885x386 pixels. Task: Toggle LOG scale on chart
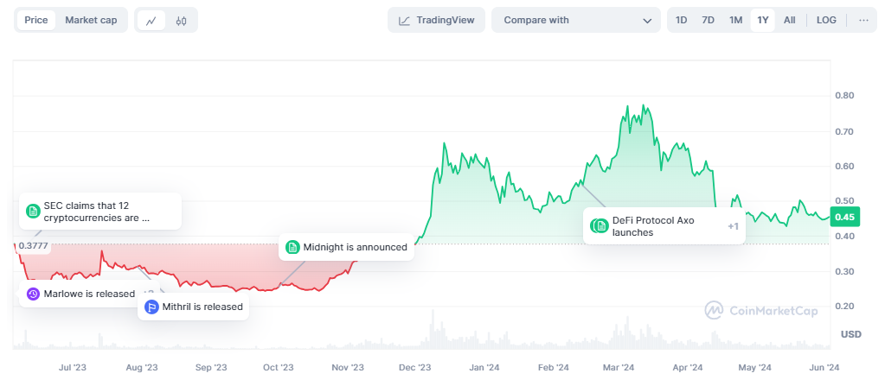tap(826, 20)
